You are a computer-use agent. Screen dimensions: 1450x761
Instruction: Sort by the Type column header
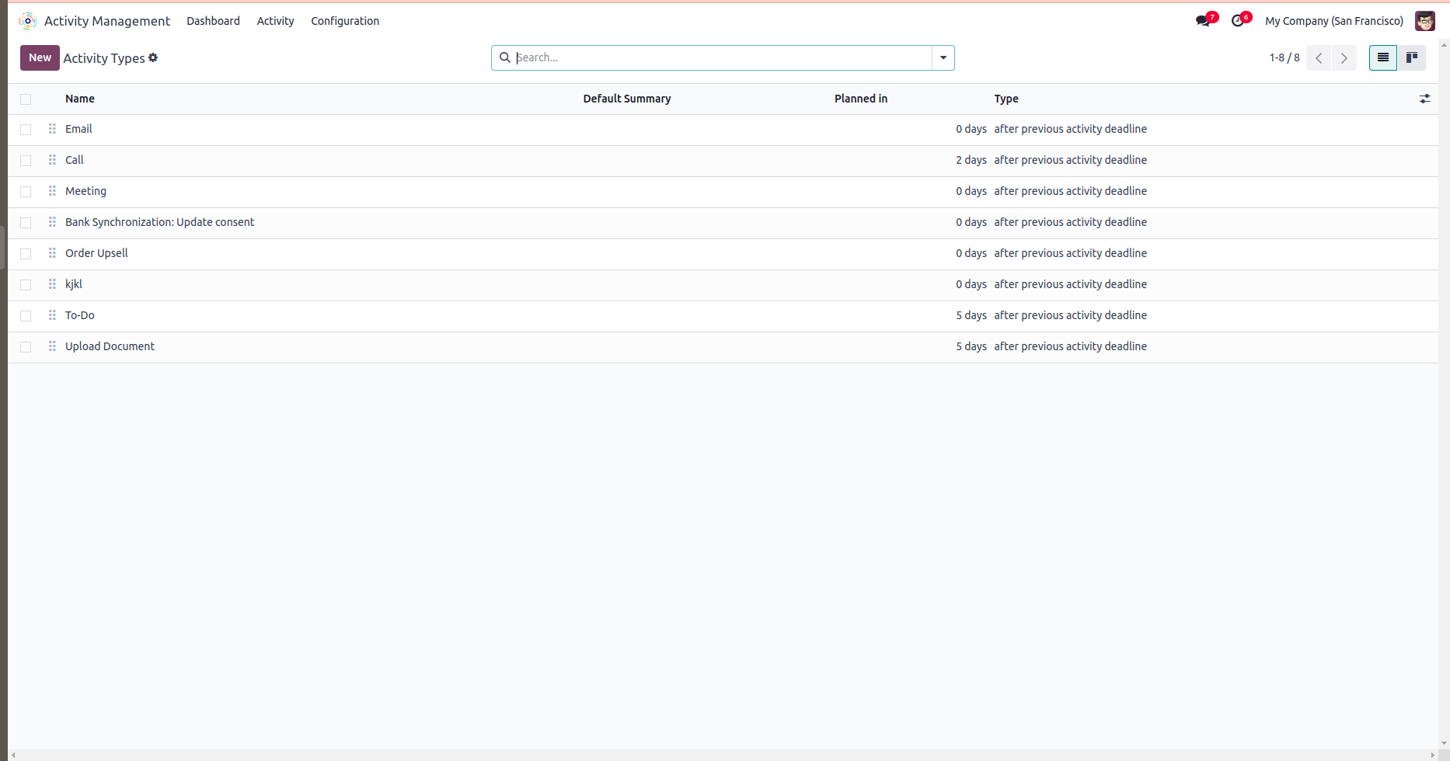(1006, 99)
